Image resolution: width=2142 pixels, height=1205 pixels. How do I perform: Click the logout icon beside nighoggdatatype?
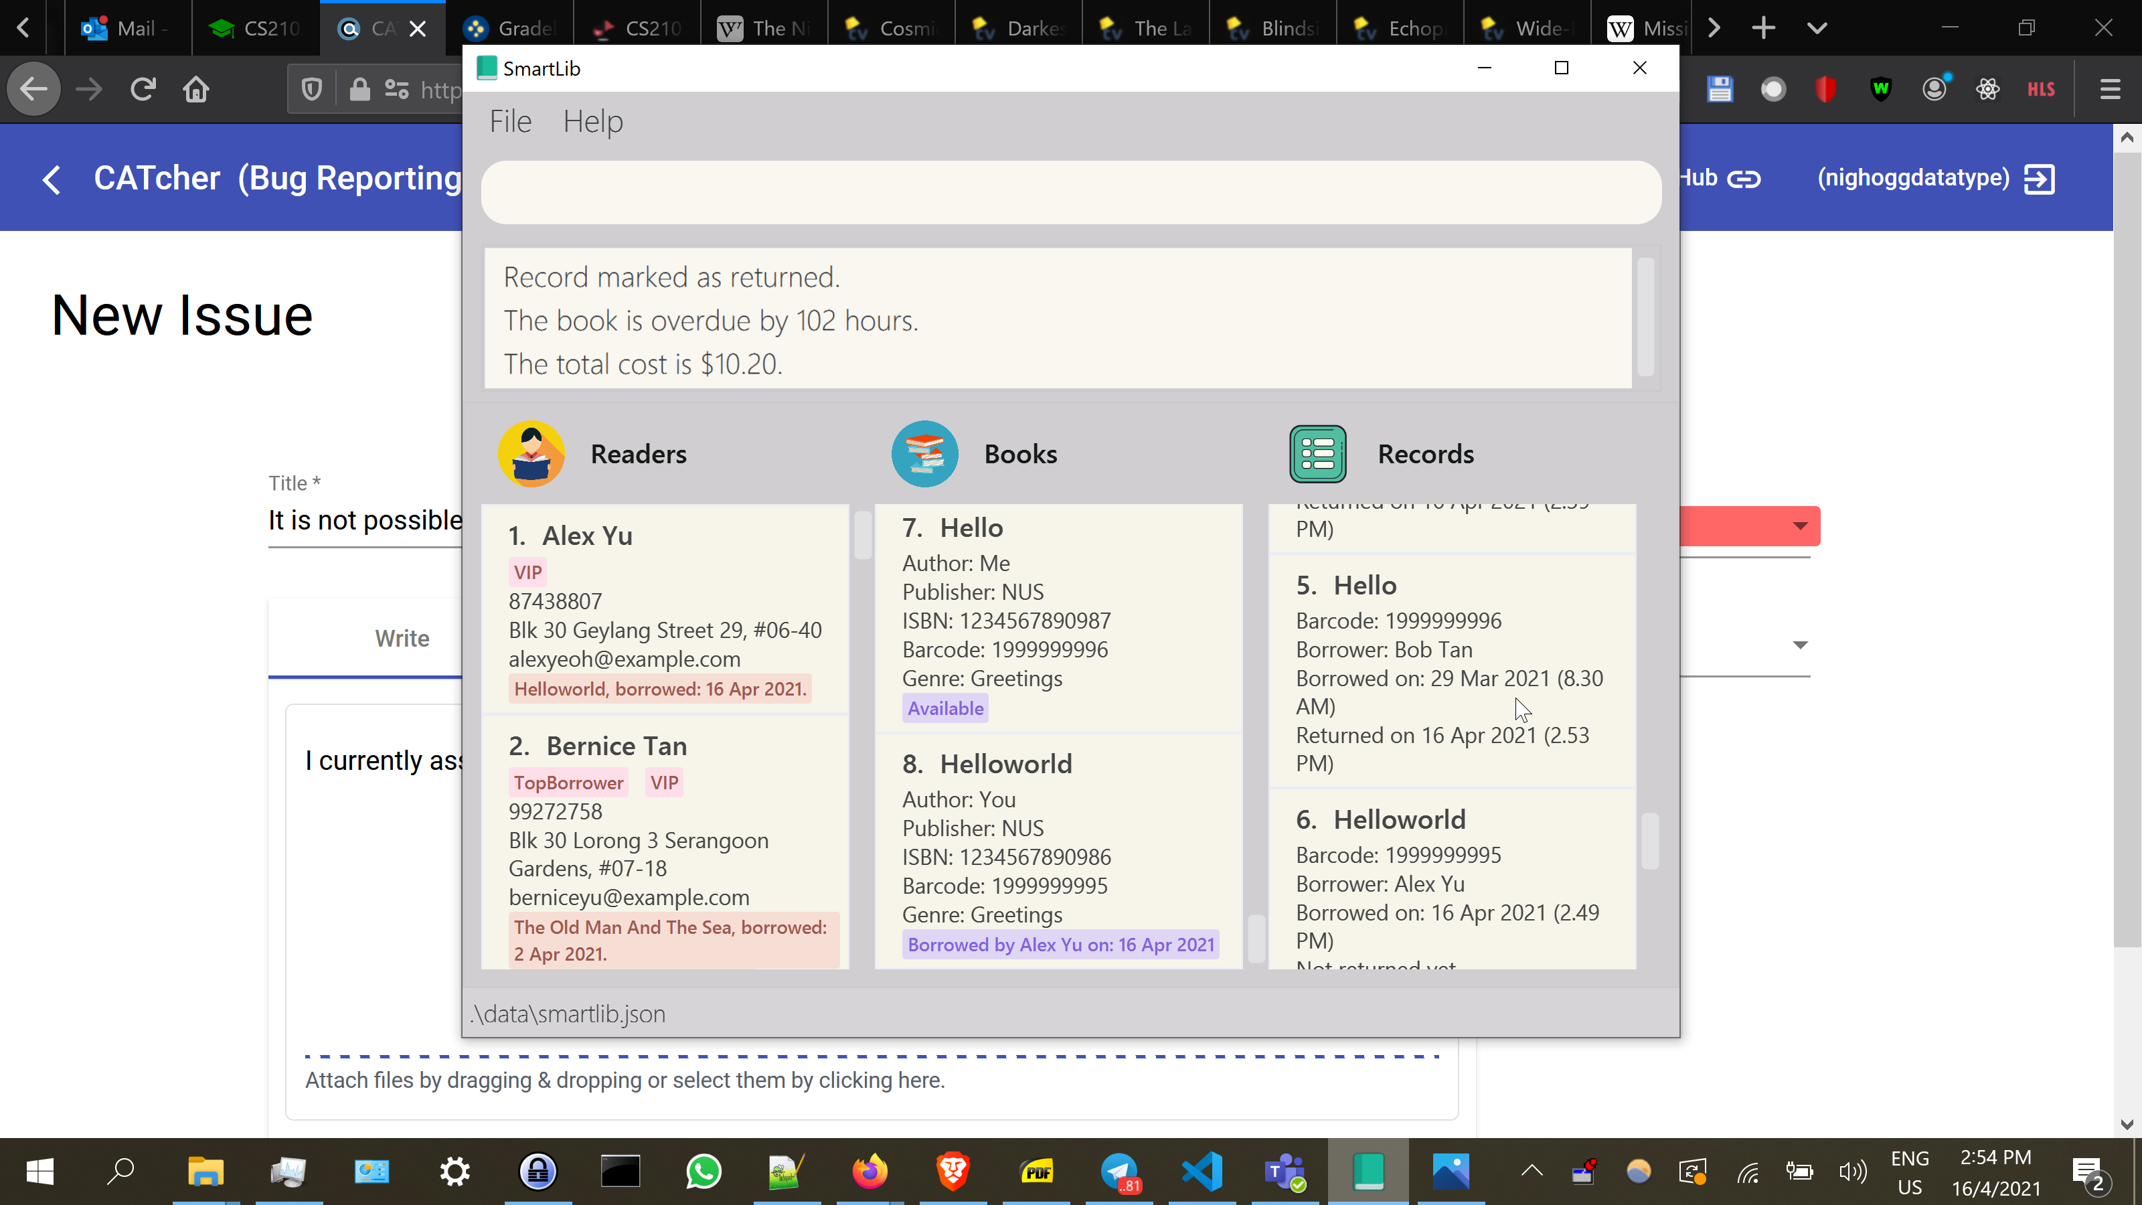[x=2039, y=179]
